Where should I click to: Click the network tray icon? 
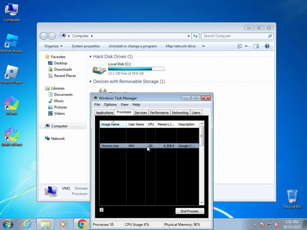pos(270,225)
